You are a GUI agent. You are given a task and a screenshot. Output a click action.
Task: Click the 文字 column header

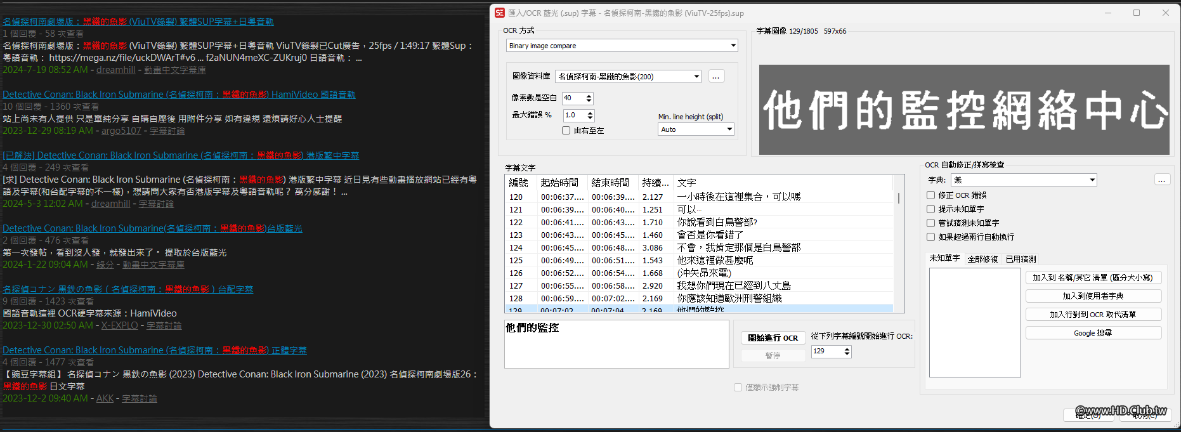(783, 183)
